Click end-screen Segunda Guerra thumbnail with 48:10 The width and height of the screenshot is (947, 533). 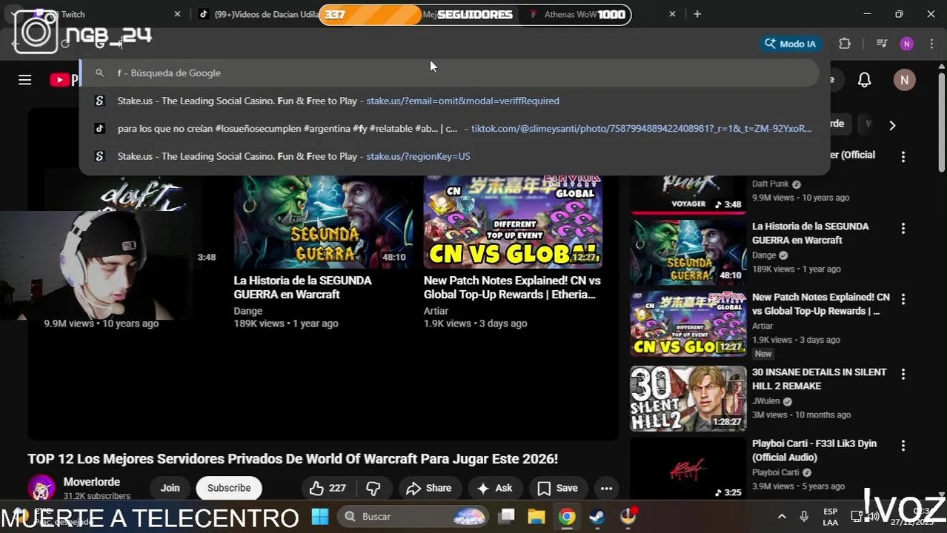[323, 221]
